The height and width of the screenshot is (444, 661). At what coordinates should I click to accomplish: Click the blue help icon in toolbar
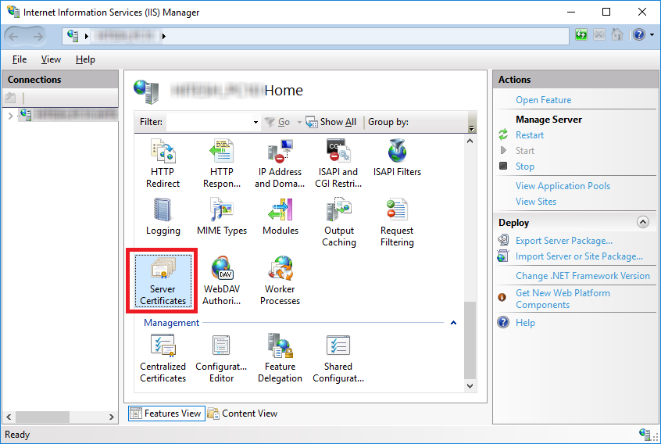(x=639, y=35)
